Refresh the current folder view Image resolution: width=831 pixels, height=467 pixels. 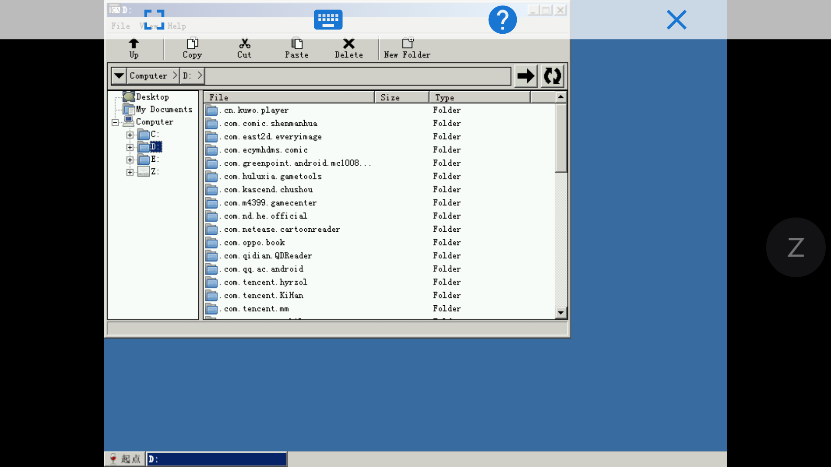point(552,76)
